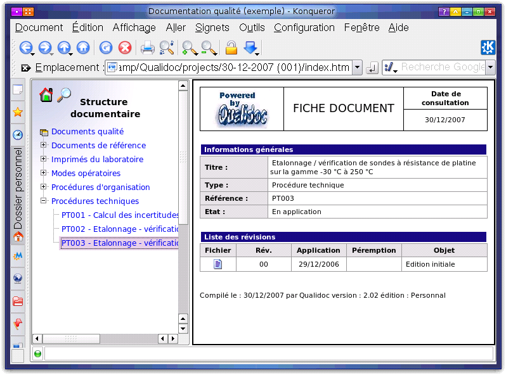Stop loading with the red X button

pos(125,48)
